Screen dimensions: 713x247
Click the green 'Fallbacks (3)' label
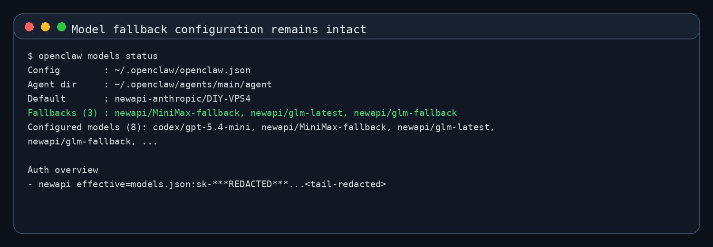click(63, 113)
